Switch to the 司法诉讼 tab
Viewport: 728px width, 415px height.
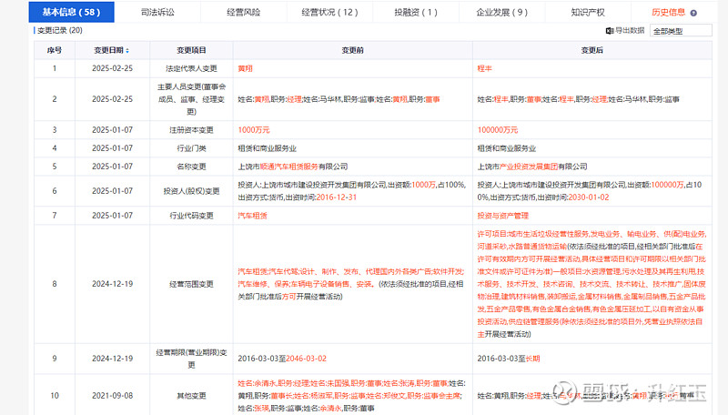[x=157, y=13]
